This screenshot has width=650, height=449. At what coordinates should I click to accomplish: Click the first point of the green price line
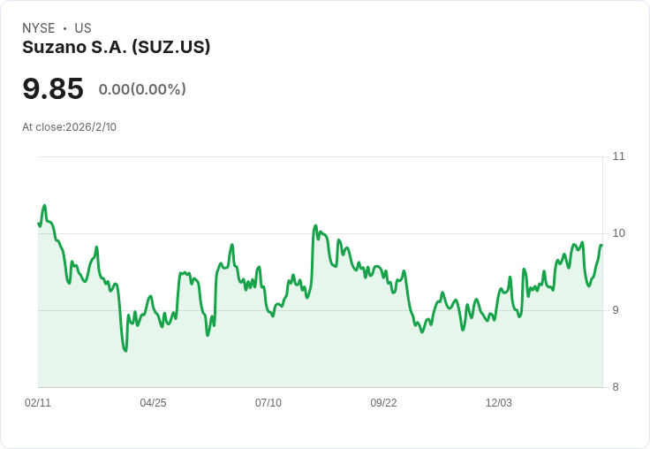[x=39, y=224]
